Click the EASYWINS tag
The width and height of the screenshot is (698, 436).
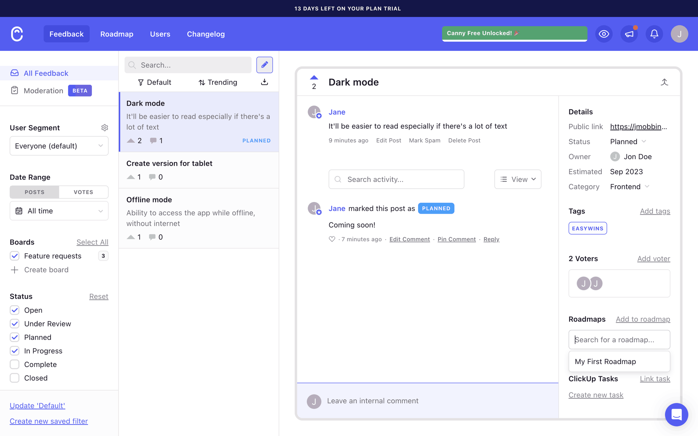587,228
